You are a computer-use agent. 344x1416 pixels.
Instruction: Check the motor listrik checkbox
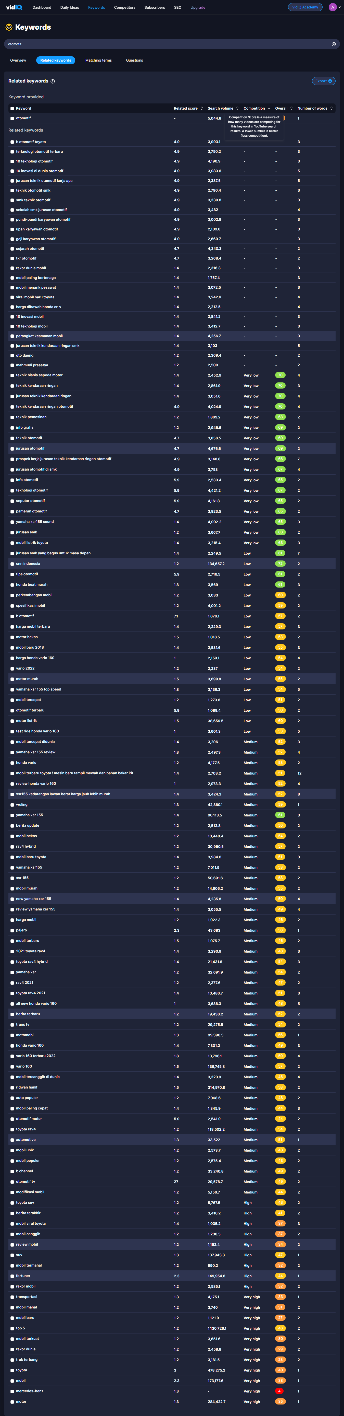pyautogui.click(x=12, y=721)
